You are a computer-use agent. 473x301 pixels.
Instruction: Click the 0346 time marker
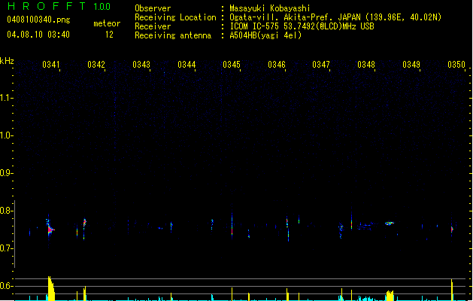(277, 65)
